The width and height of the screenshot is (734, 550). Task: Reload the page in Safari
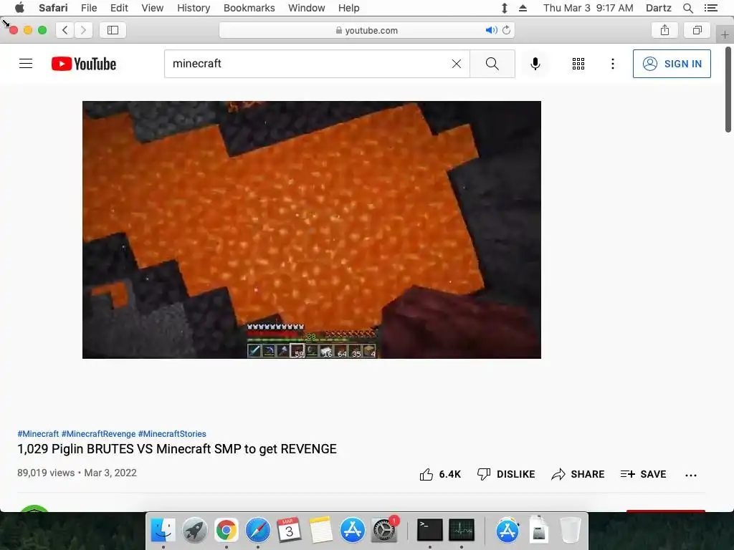coord(506,30)
